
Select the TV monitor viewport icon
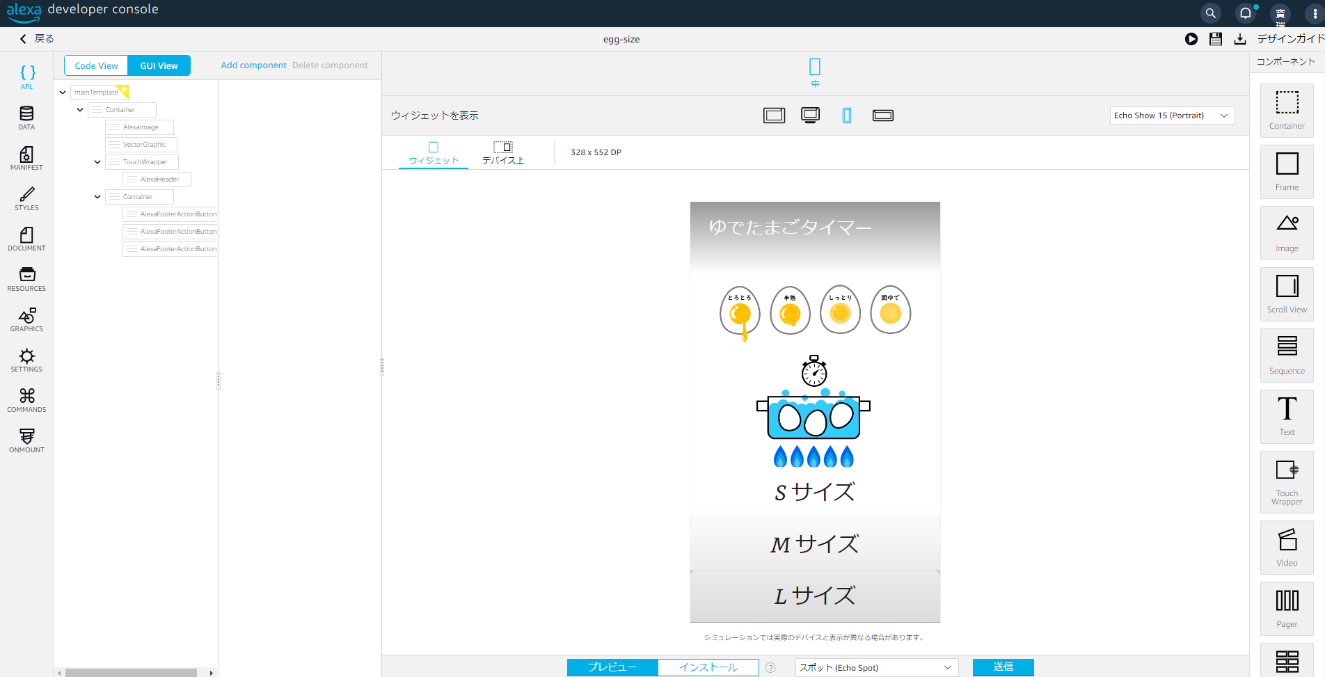(x=810, y=116)
